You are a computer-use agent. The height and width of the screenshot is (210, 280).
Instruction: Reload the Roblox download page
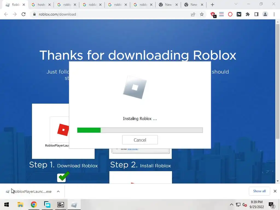[x=24, y=14]
